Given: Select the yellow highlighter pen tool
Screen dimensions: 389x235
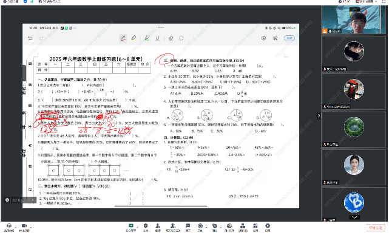Looking at the screenshot, I should tap(134, 38).
